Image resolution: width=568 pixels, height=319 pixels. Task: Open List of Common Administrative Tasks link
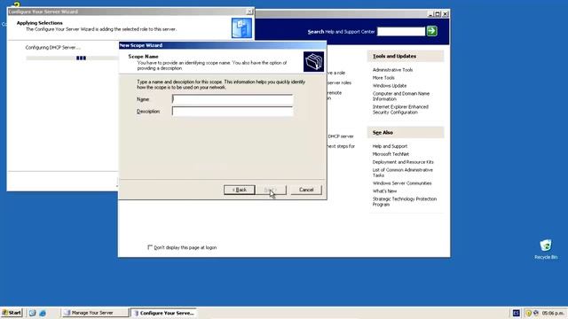point(403,173)
